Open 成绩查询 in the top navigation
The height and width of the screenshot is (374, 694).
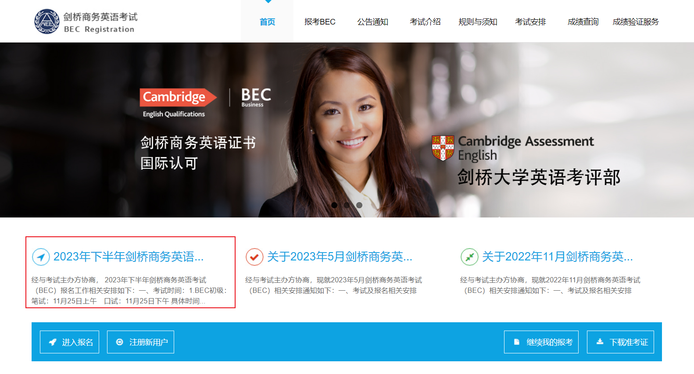pos(583,22)
